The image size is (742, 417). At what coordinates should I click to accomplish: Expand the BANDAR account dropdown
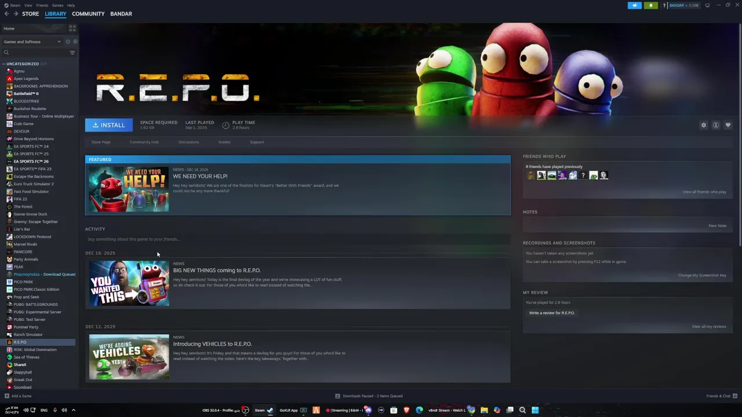click(684, 5)
